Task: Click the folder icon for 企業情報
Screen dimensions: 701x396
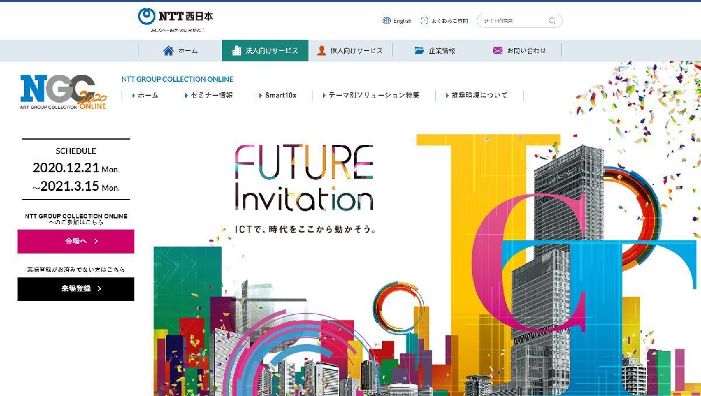Action: click(x=419, y=51)
